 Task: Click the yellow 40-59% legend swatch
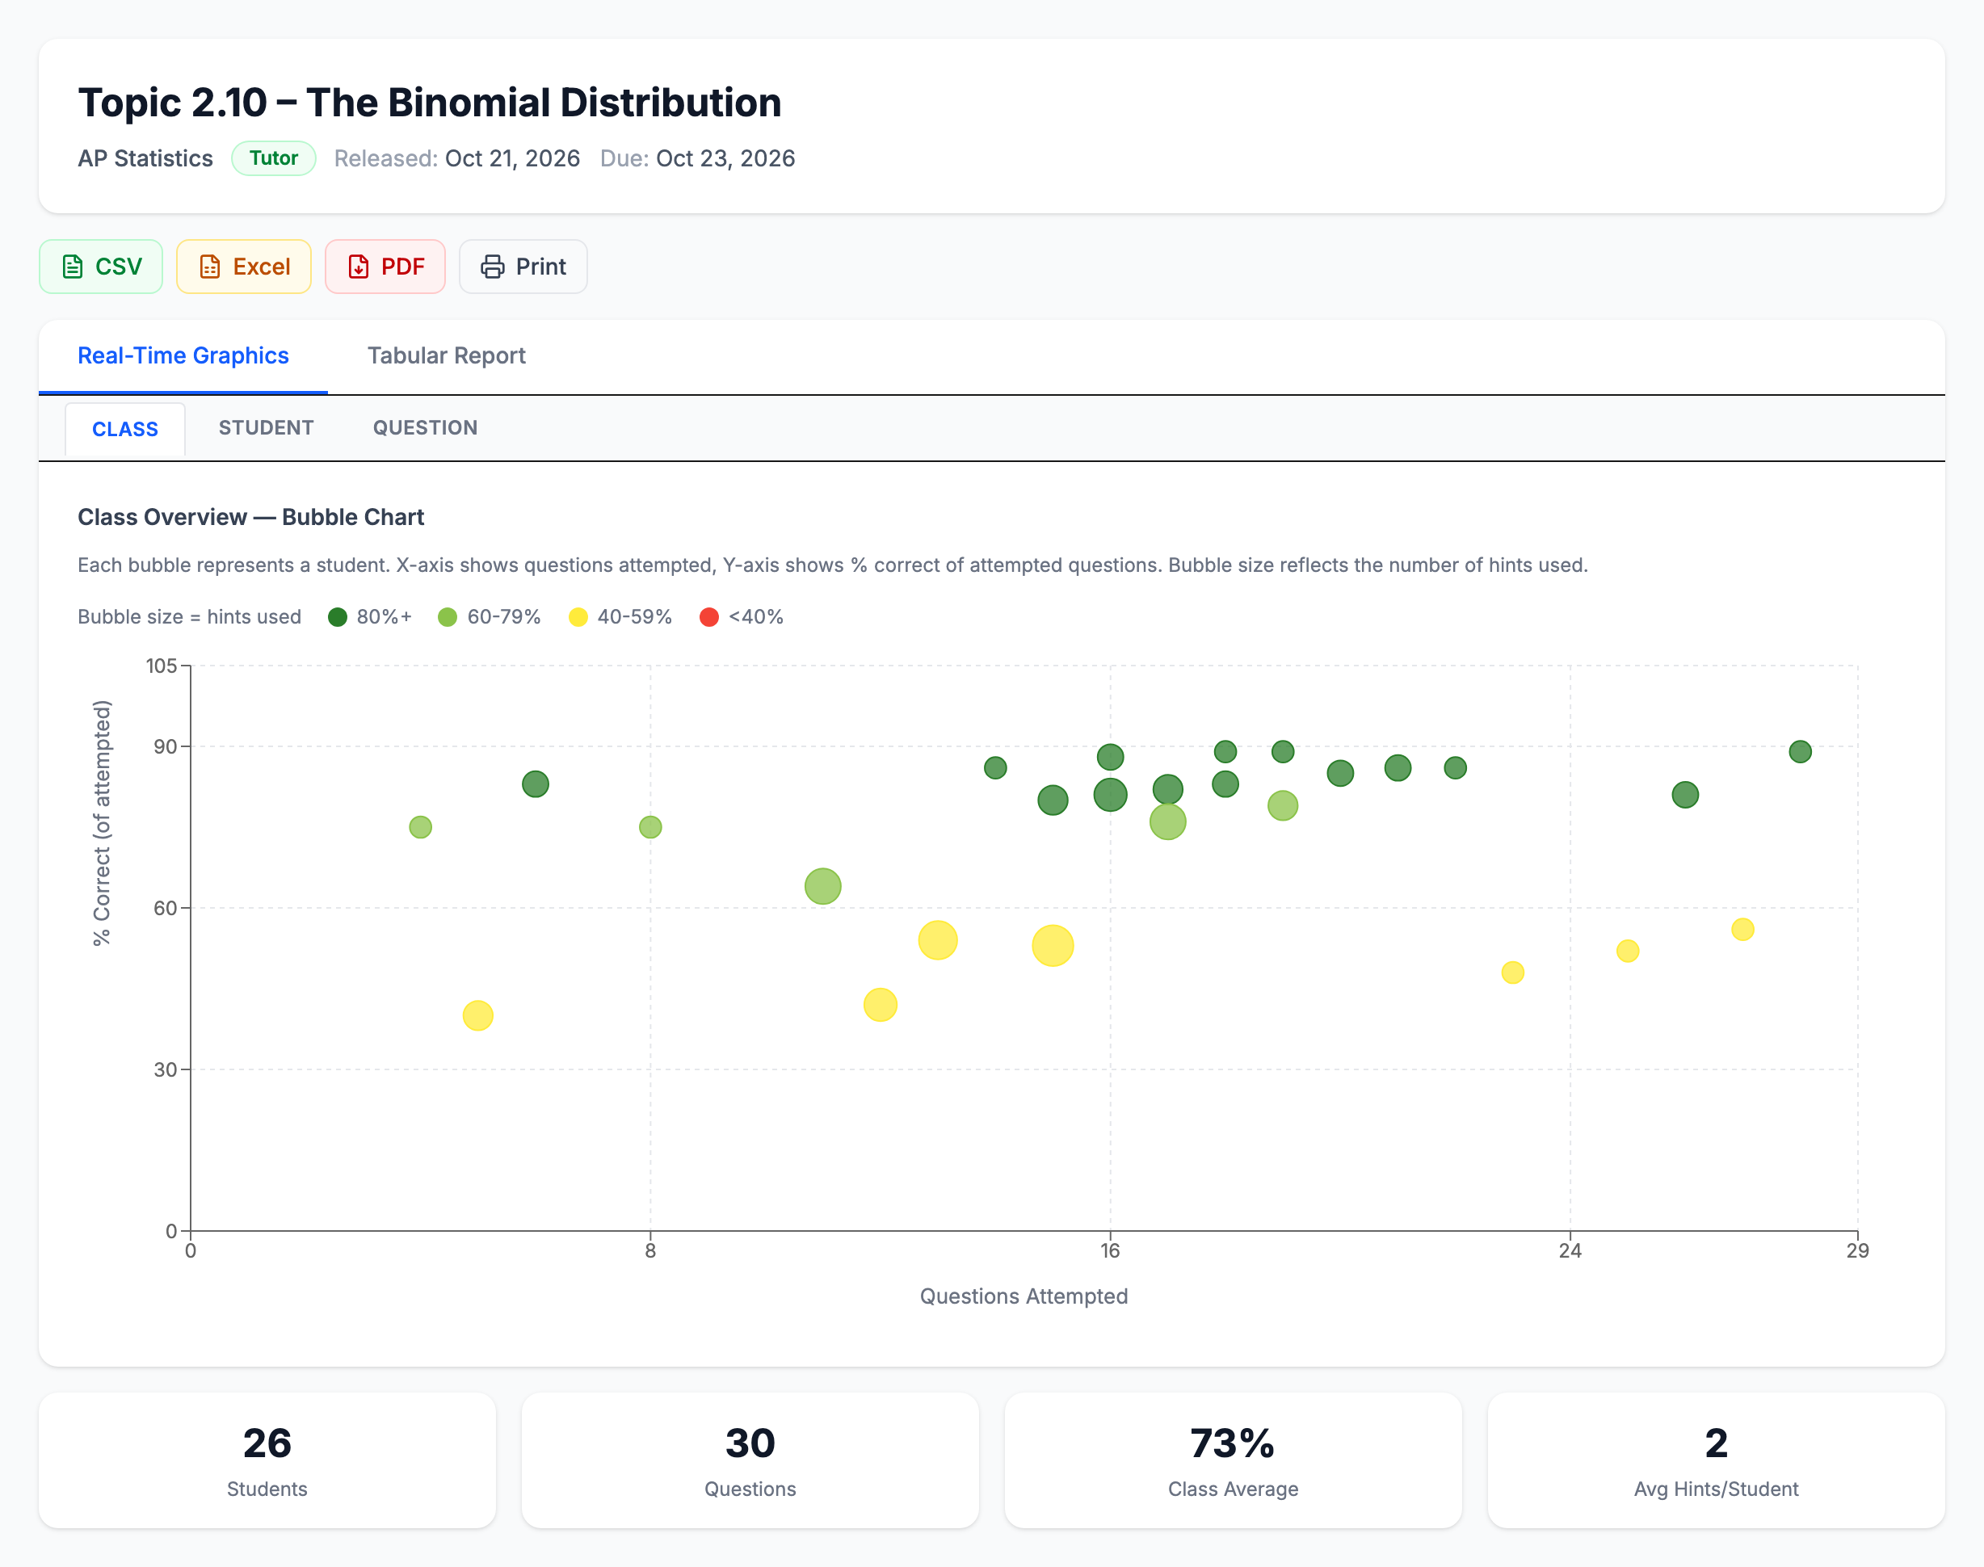point(578,617)
